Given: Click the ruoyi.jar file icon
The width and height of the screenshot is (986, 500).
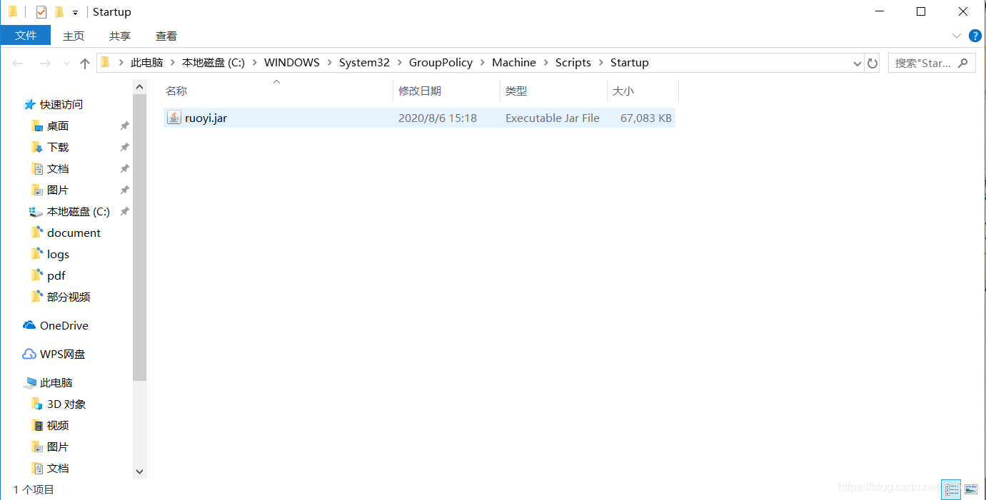Looking at the screenshot, I should point(173,118).
